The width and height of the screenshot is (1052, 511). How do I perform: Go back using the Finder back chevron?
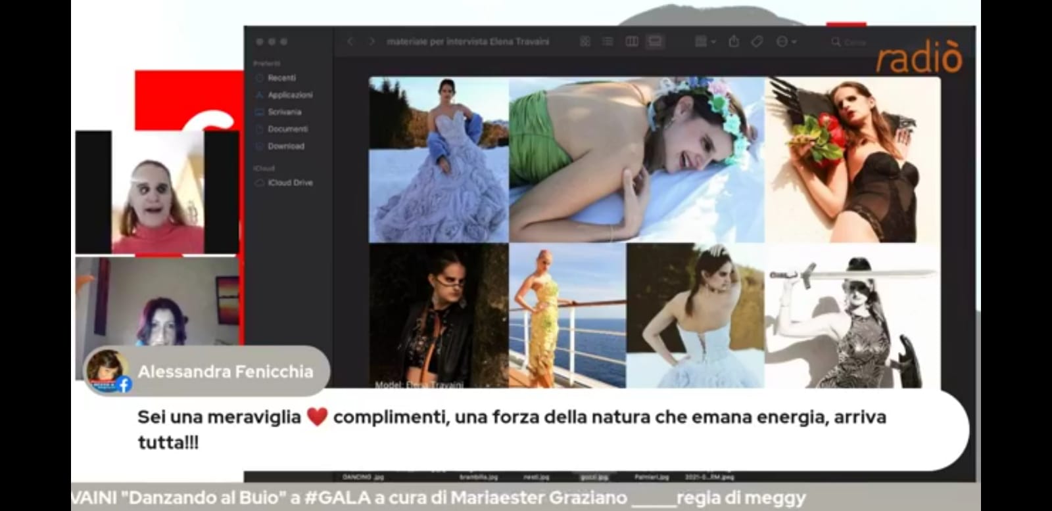point(350,41)
